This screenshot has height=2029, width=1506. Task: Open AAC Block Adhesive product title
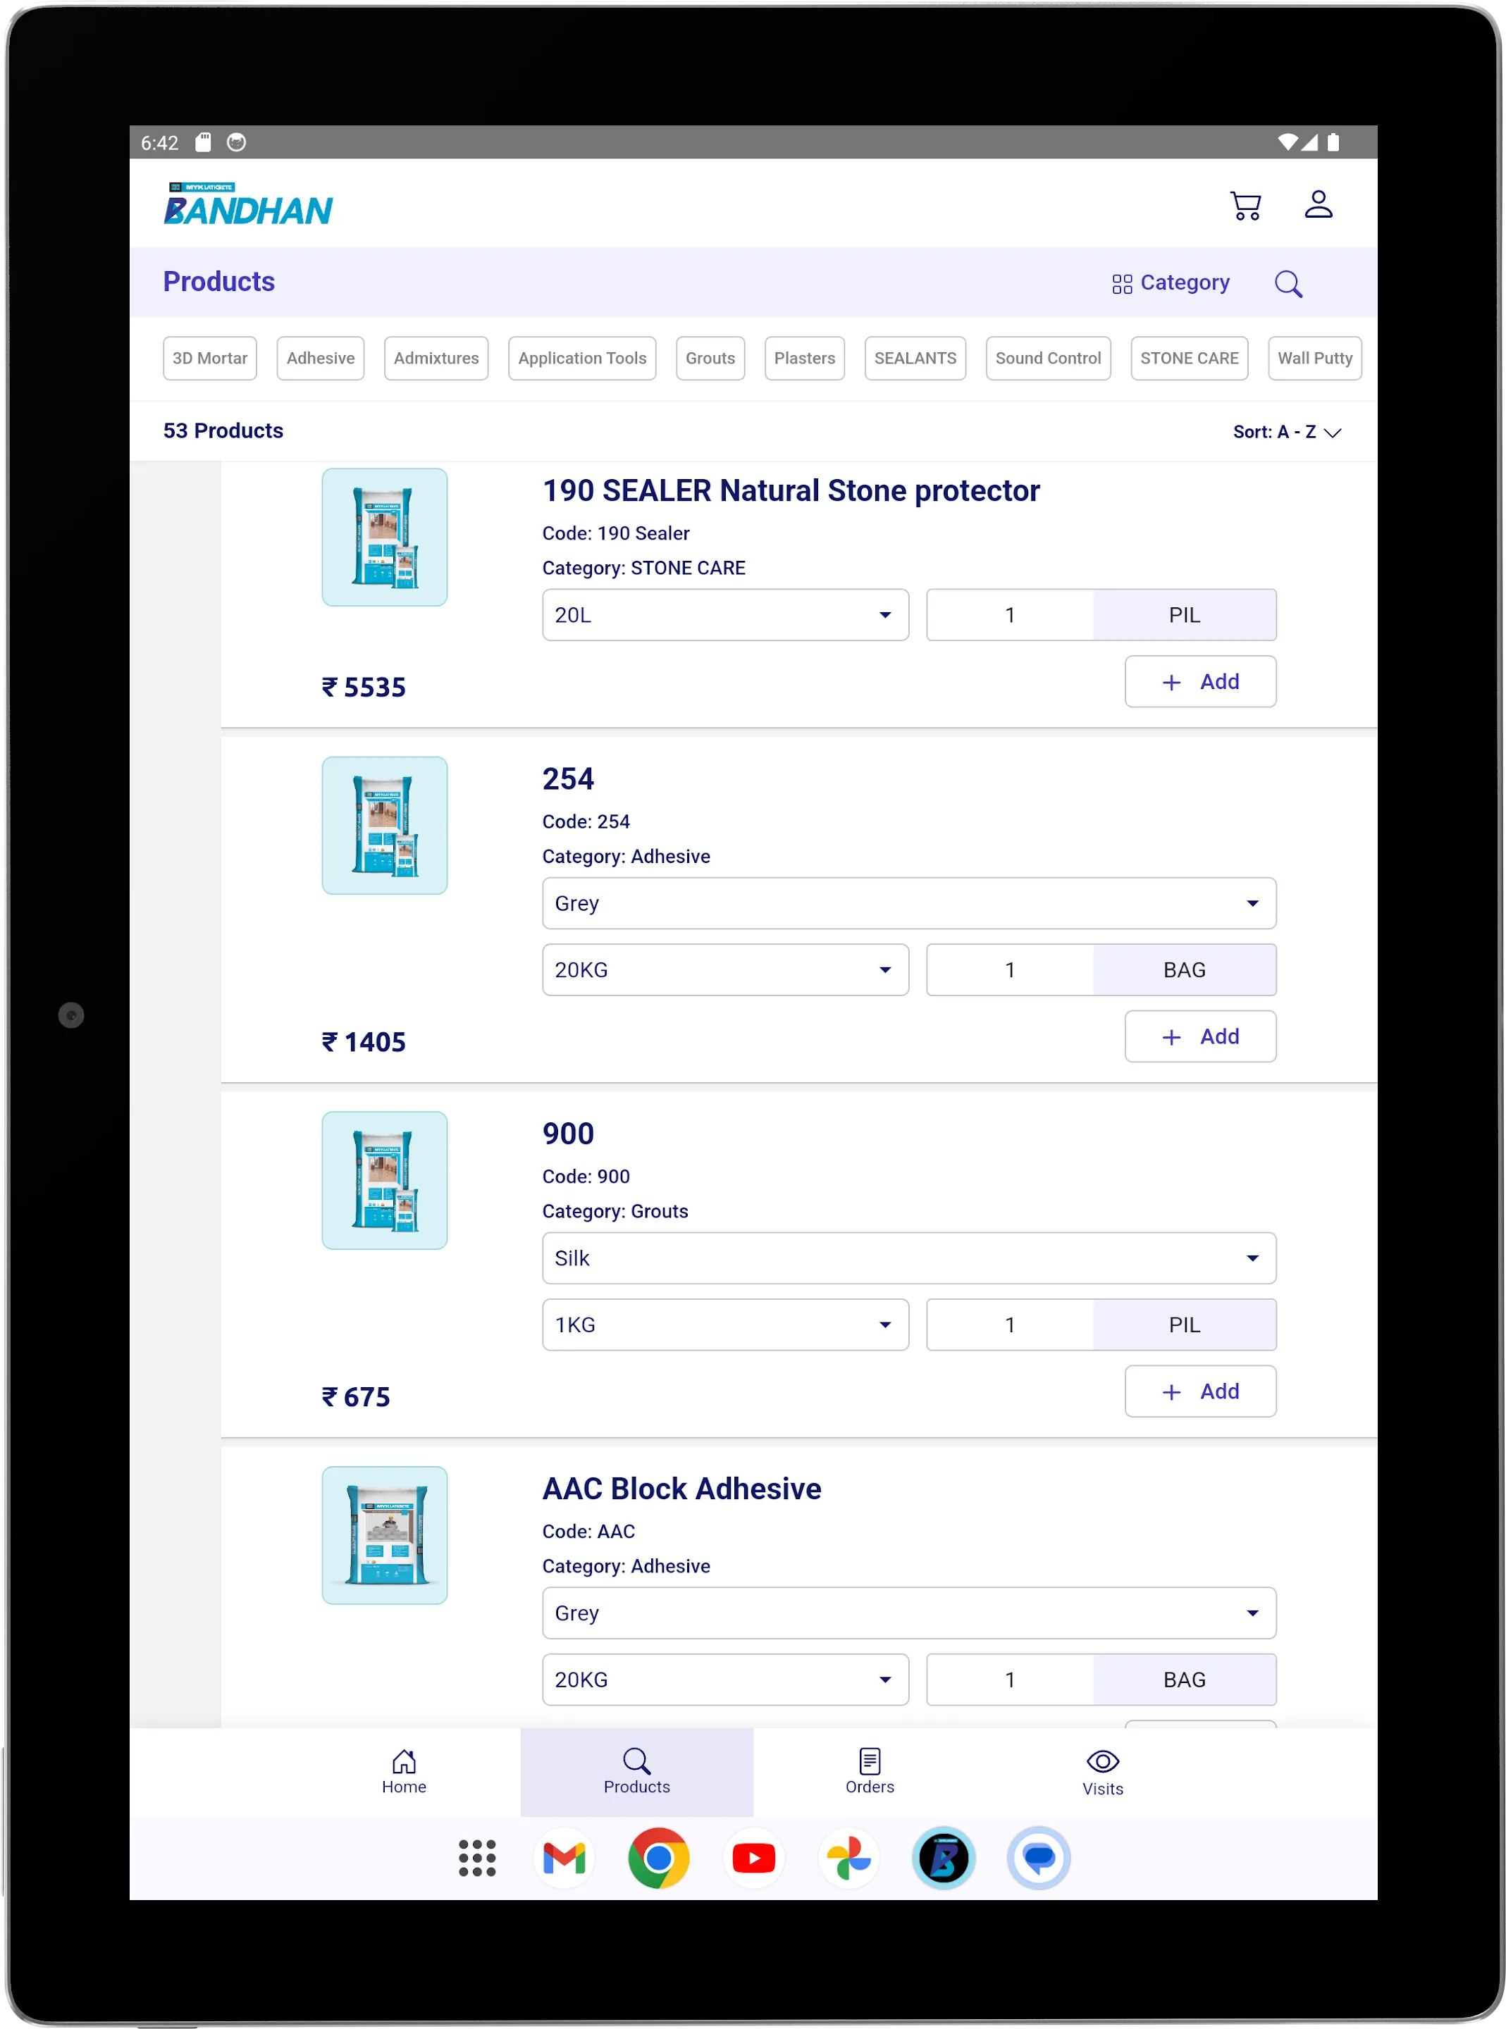(681, 1488)
